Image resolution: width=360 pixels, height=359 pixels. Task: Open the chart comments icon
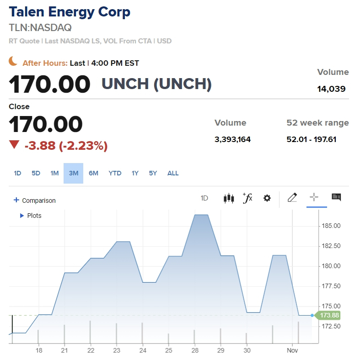[336, 198]
